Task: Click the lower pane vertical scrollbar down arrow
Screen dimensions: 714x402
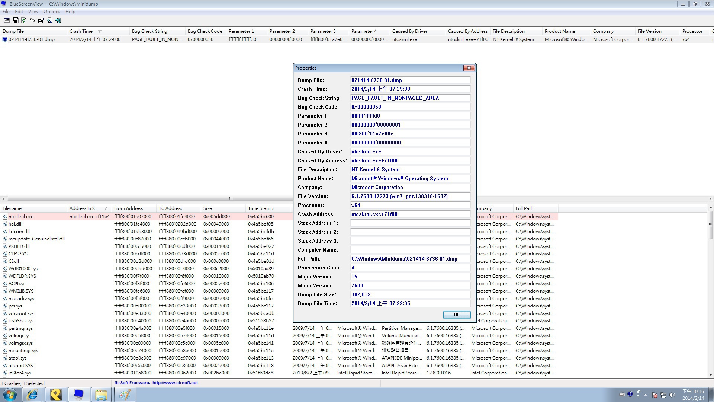Action: [x=710, y=375]
